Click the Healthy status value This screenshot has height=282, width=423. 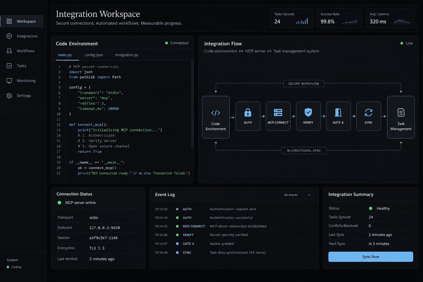point(379,208)
